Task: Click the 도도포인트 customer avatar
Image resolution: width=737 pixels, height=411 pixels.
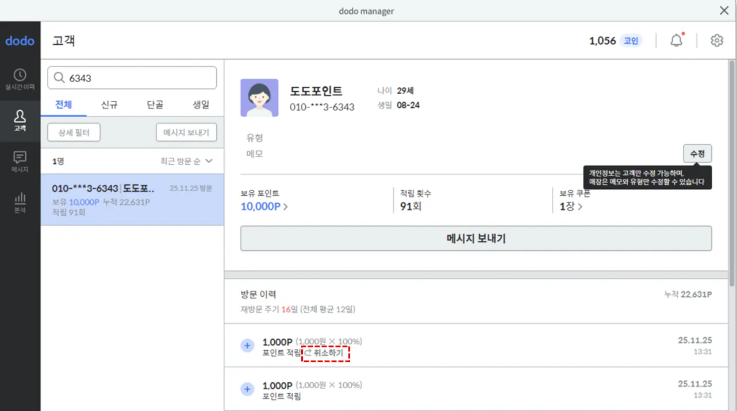Action: 259,98
